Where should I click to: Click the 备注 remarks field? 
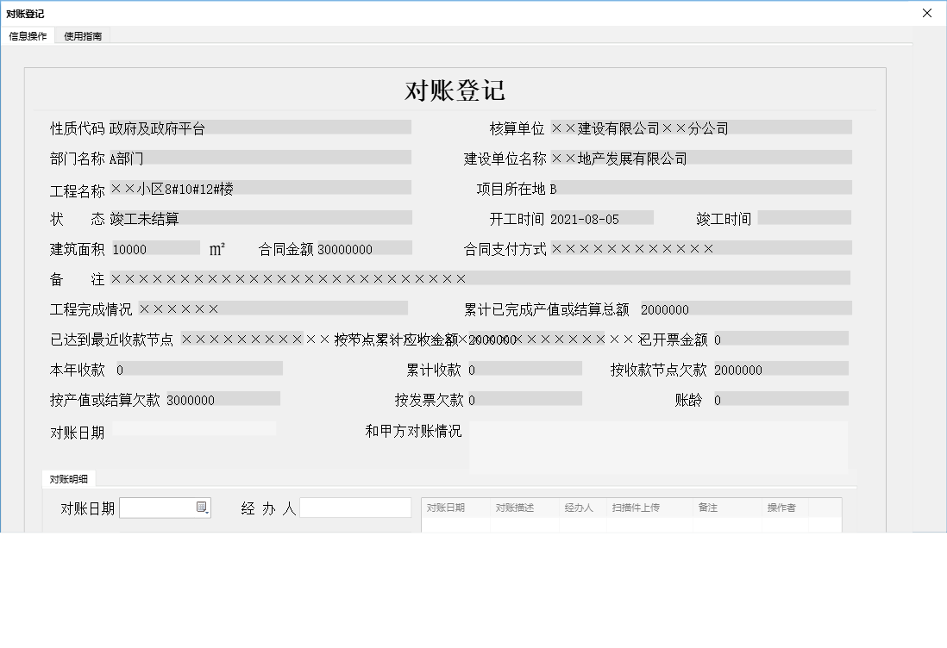[x=474, y=277]
